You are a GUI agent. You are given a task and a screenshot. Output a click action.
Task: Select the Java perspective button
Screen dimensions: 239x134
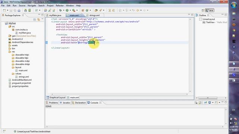pos(209,10)
